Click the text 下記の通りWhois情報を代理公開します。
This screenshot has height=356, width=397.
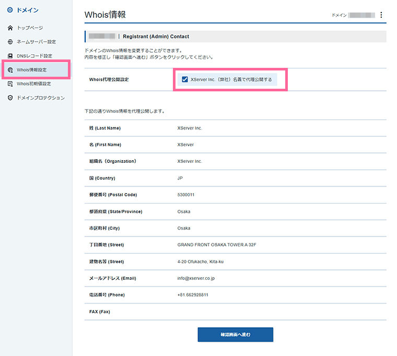pyautogui.click(x=125, y=111)
